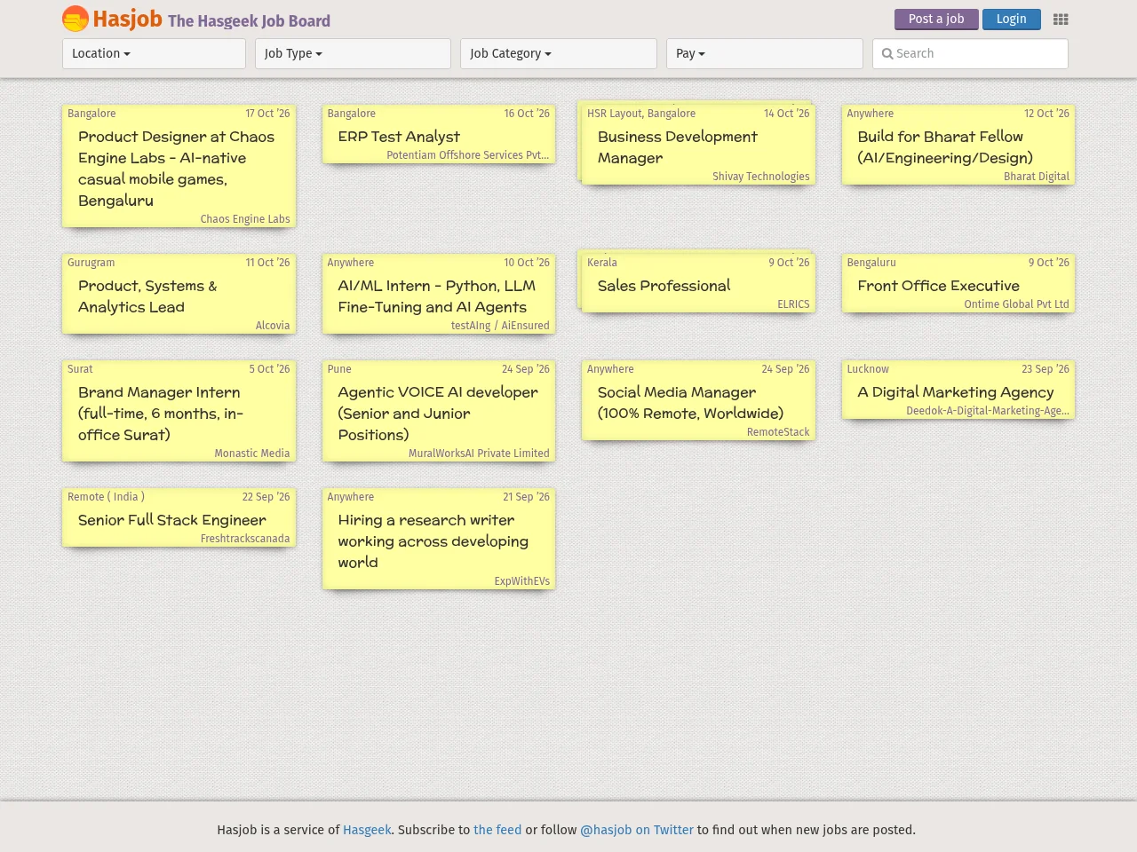1137x852 pixels.
Task: Click company name Potentiam Offshore Services Pvt...
Action: point(468,155)
